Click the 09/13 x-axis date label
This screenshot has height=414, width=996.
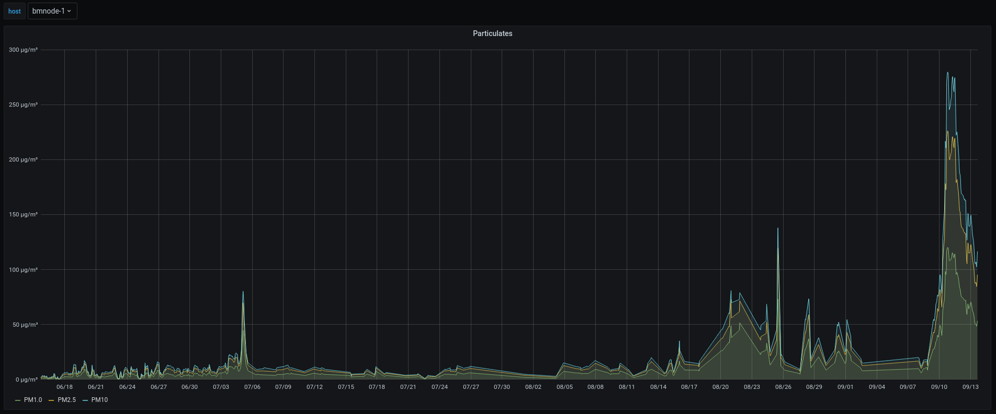(970, 387)
